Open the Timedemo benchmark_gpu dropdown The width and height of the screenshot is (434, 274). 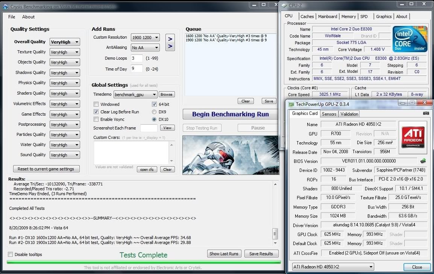click(x=135, y=95)
